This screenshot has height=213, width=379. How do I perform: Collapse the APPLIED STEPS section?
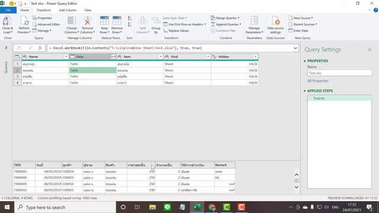tap(304, 91)
